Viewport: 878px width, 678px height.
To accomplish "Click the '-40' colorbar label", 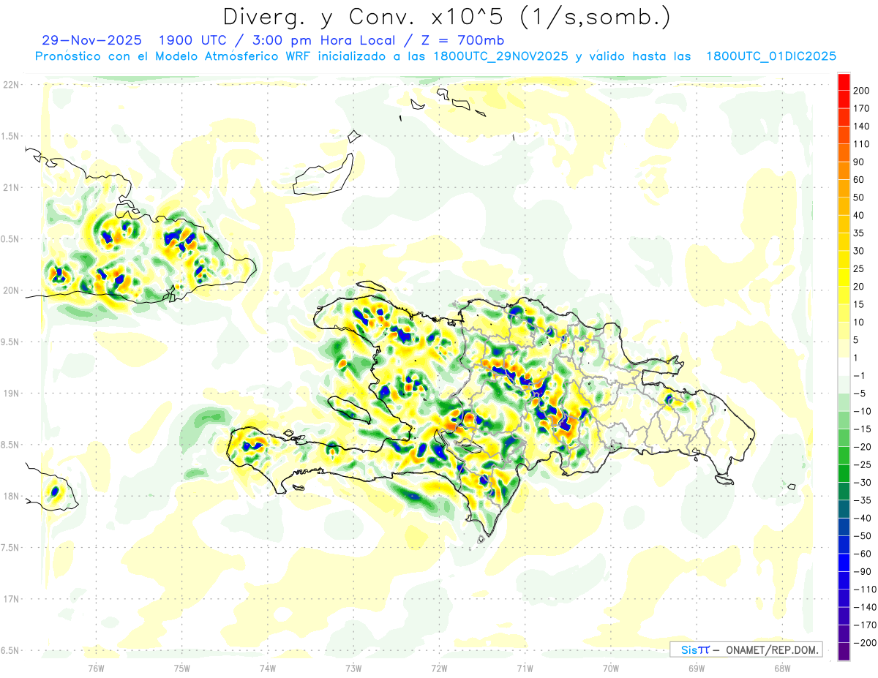I will pyautogui.click(x=863, y=518).
